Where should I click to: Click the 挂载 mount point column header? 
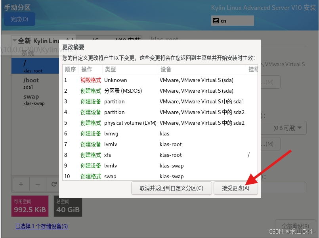pos(252,69)
